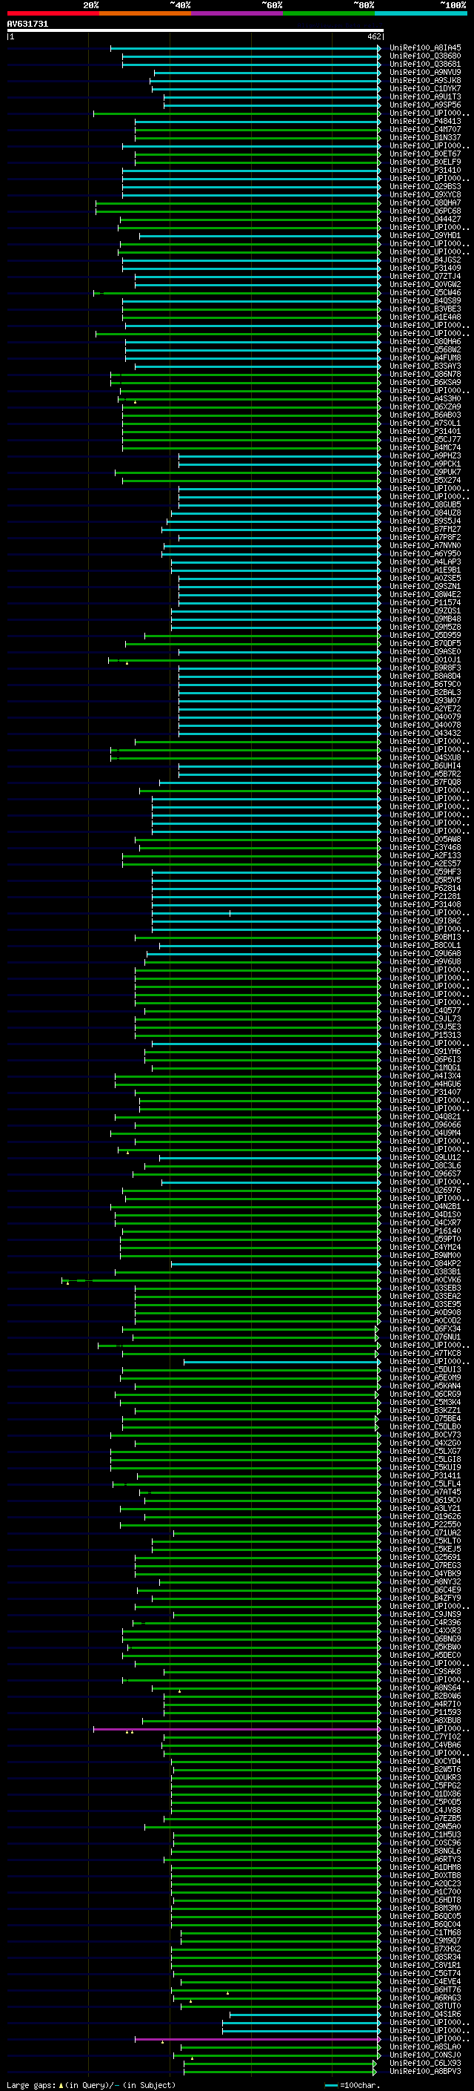Select the label UniRef100_B6UHI4
Image resolution: width=474 pixels, height=2091 pixels.
pyautogui.click(x=424, y=766)
